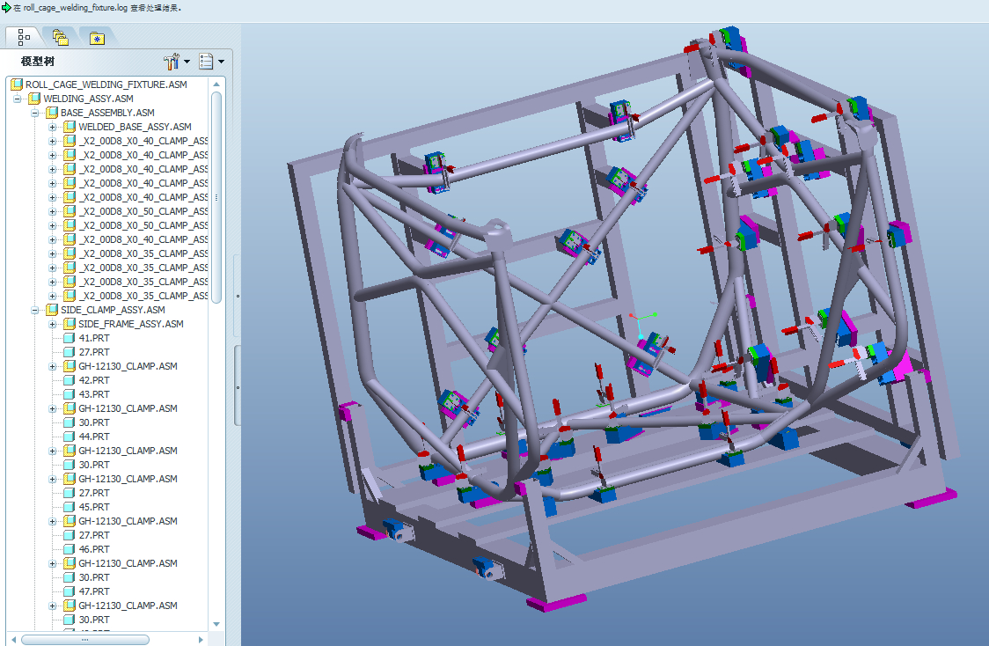
Task: Click the model tree vertical scrollbar thumb
Action: click(216, 197)
